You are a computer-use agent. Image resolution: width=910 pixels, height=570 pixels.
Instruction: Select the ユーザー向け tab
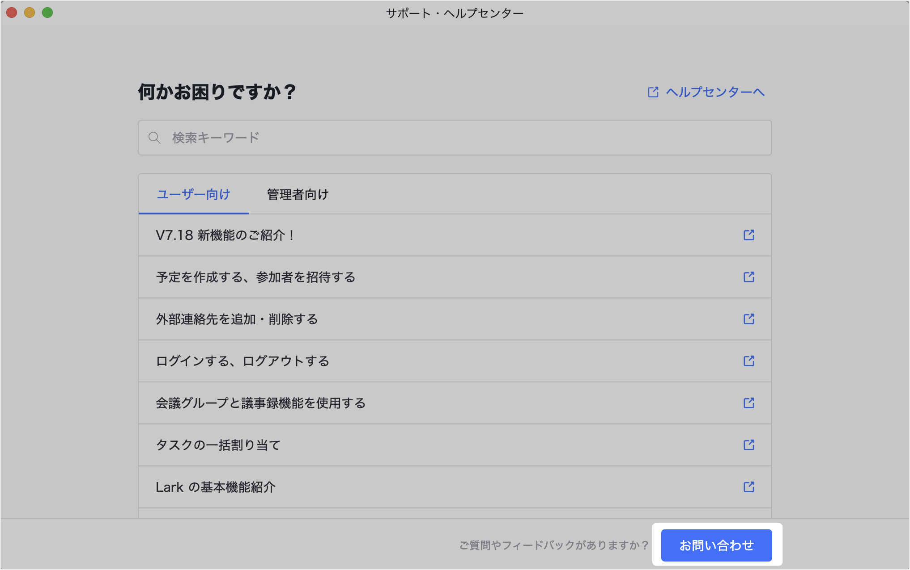tap(194, 194)
